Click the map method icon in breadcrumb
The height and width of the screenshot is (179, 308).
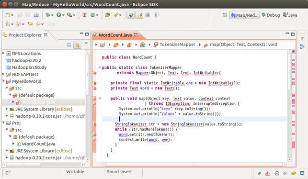[x=205, y=45]
